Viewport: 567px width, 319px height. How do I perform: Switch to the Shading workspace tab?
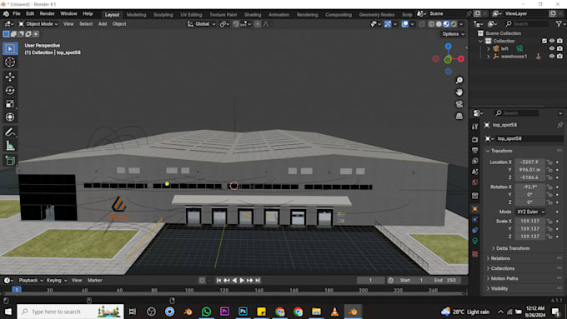[253, 15]
